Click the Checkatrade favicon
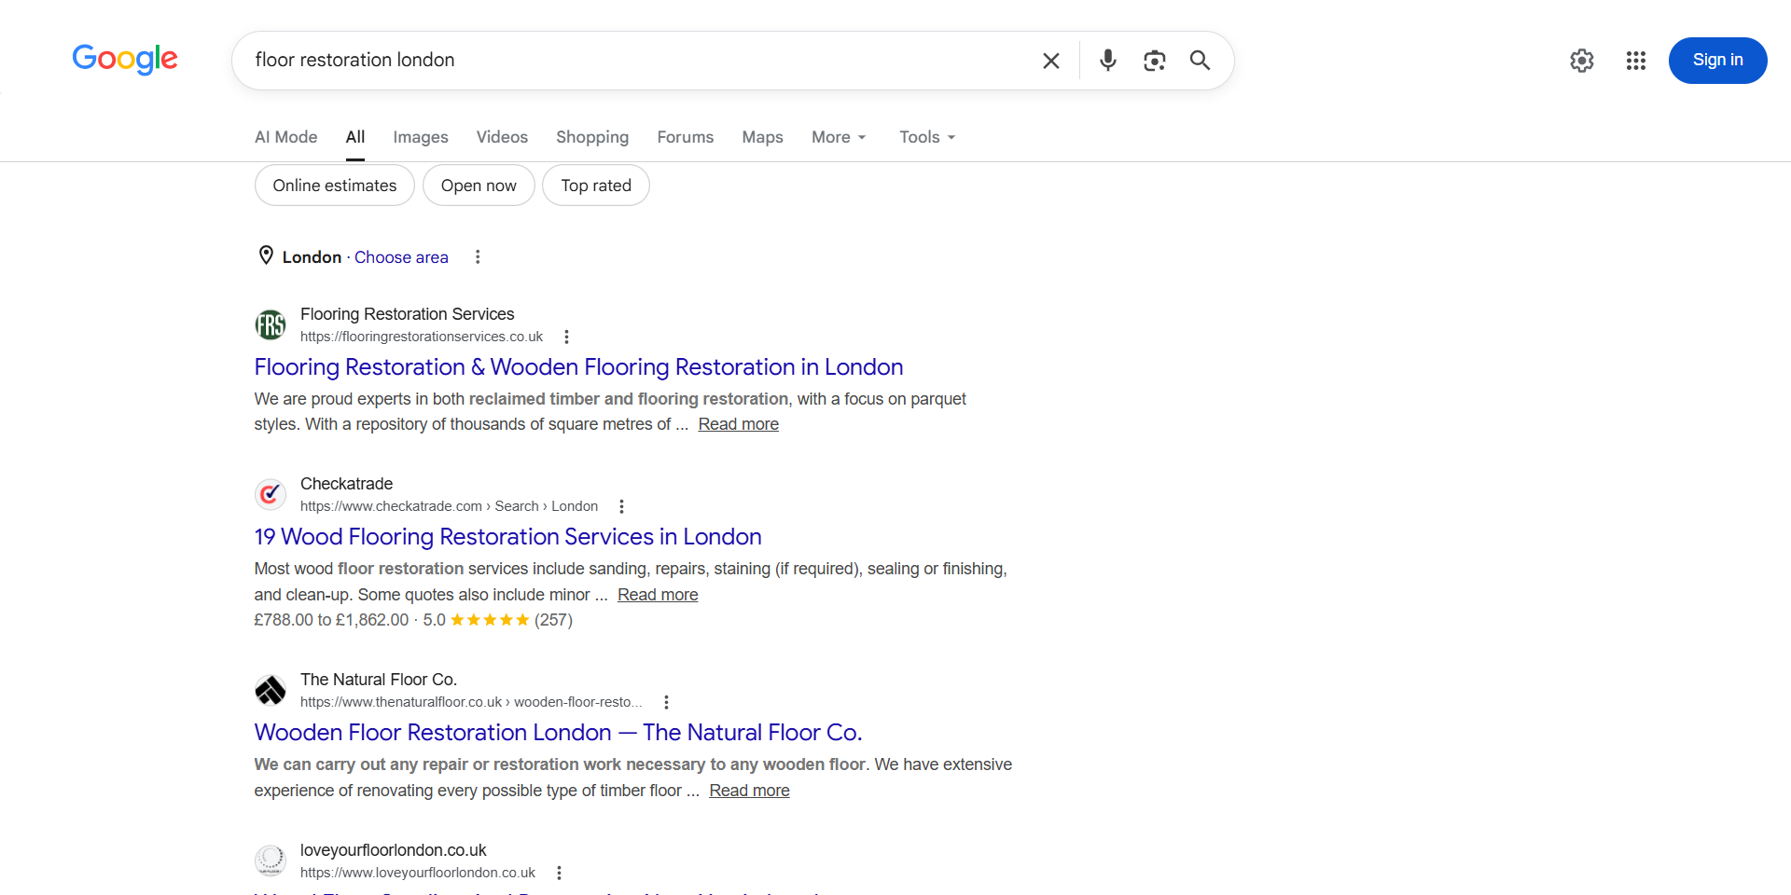The height and width of the screenshot is (895, 1791). click(271, 495)
